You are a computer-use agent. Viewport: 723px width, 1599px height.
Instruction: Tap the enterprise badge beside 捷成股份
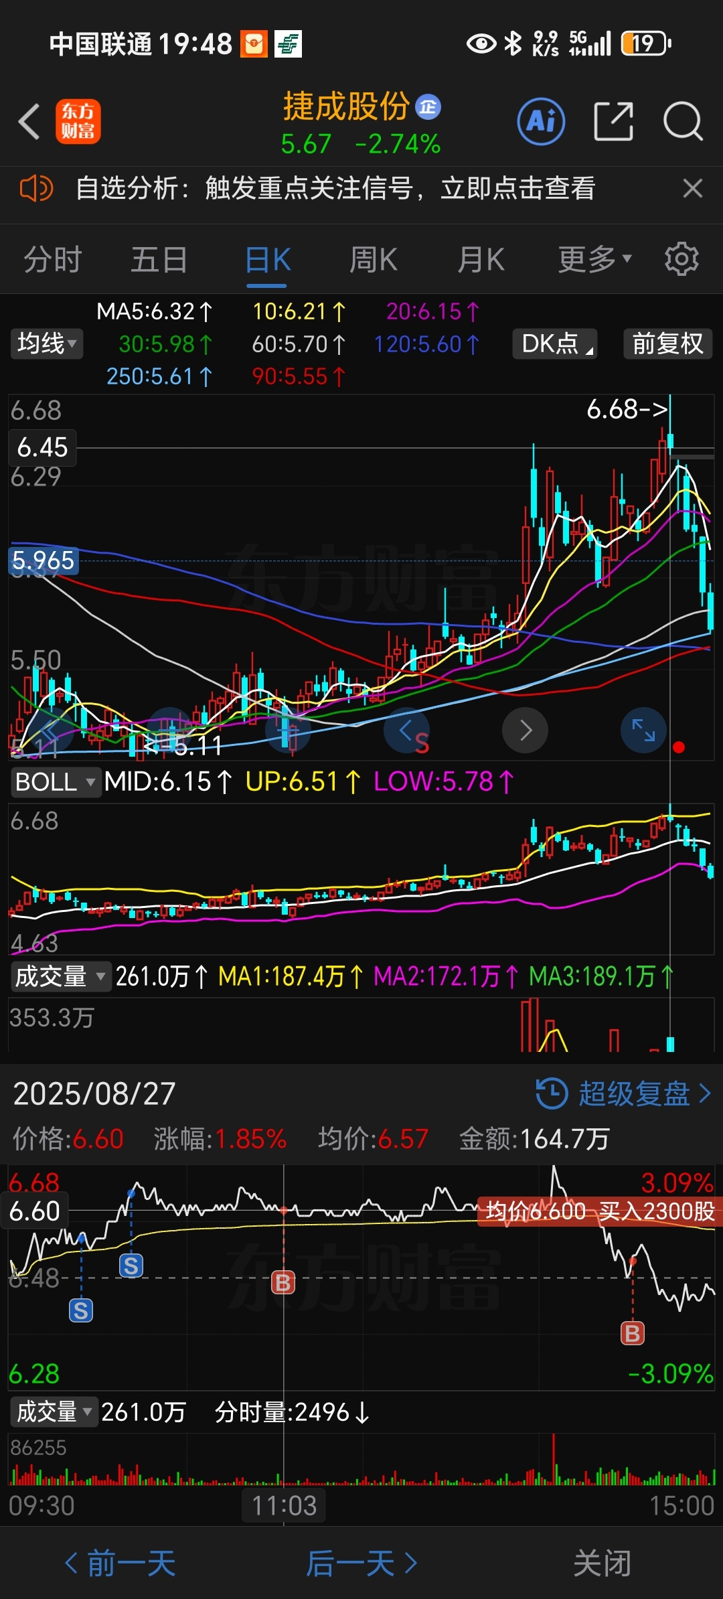click(x=428, y=107)
